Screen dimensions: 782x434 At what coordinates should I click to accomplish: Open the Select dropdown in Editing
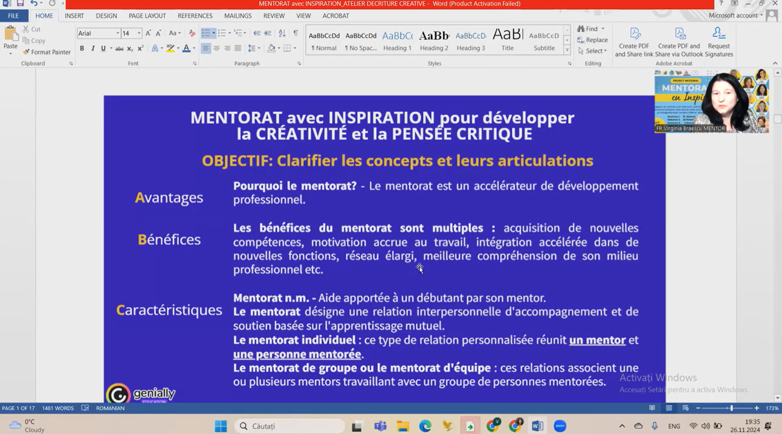click(x=593, y=51)
